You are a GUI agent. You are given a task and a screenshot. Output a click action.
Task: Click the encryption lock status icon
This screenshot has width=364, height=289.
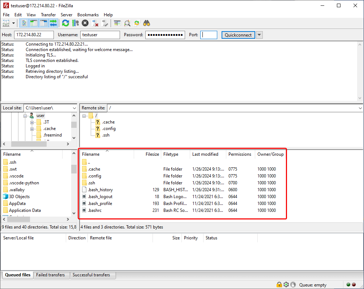pyautogui.click(x=279, y=285)
